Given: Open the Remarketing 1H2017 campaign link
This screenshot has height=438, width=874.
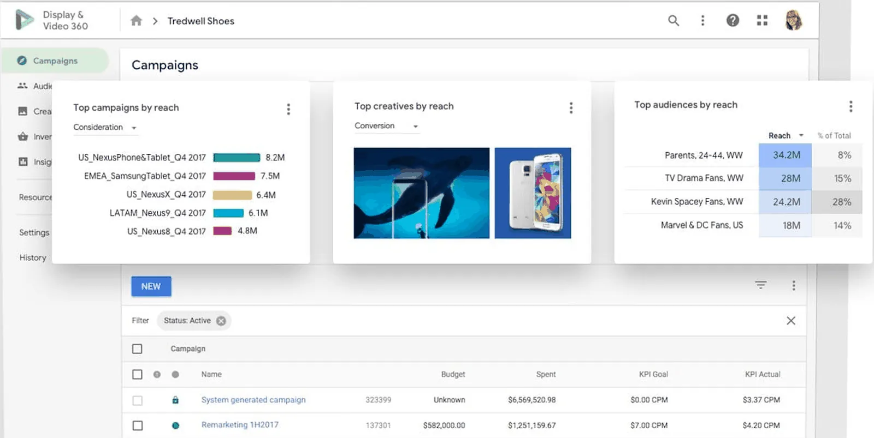Looking at the screenshot, I should (240, 425).
